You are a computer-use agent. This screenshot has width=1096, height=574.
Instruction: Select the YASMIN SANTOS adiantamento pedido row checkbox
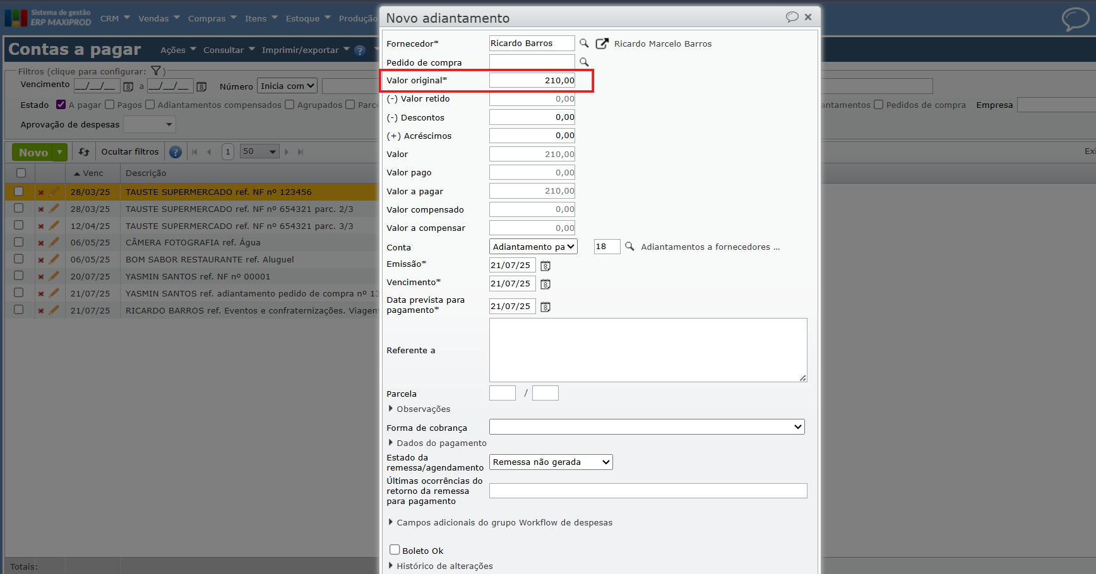(19, 293)
